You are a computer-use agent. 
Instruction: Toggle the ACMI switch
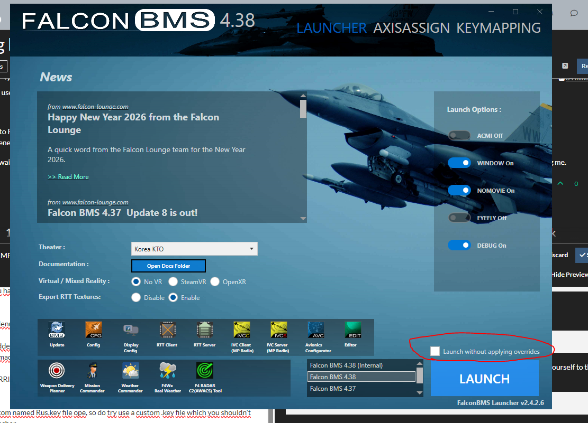click(x=459, y=136)
